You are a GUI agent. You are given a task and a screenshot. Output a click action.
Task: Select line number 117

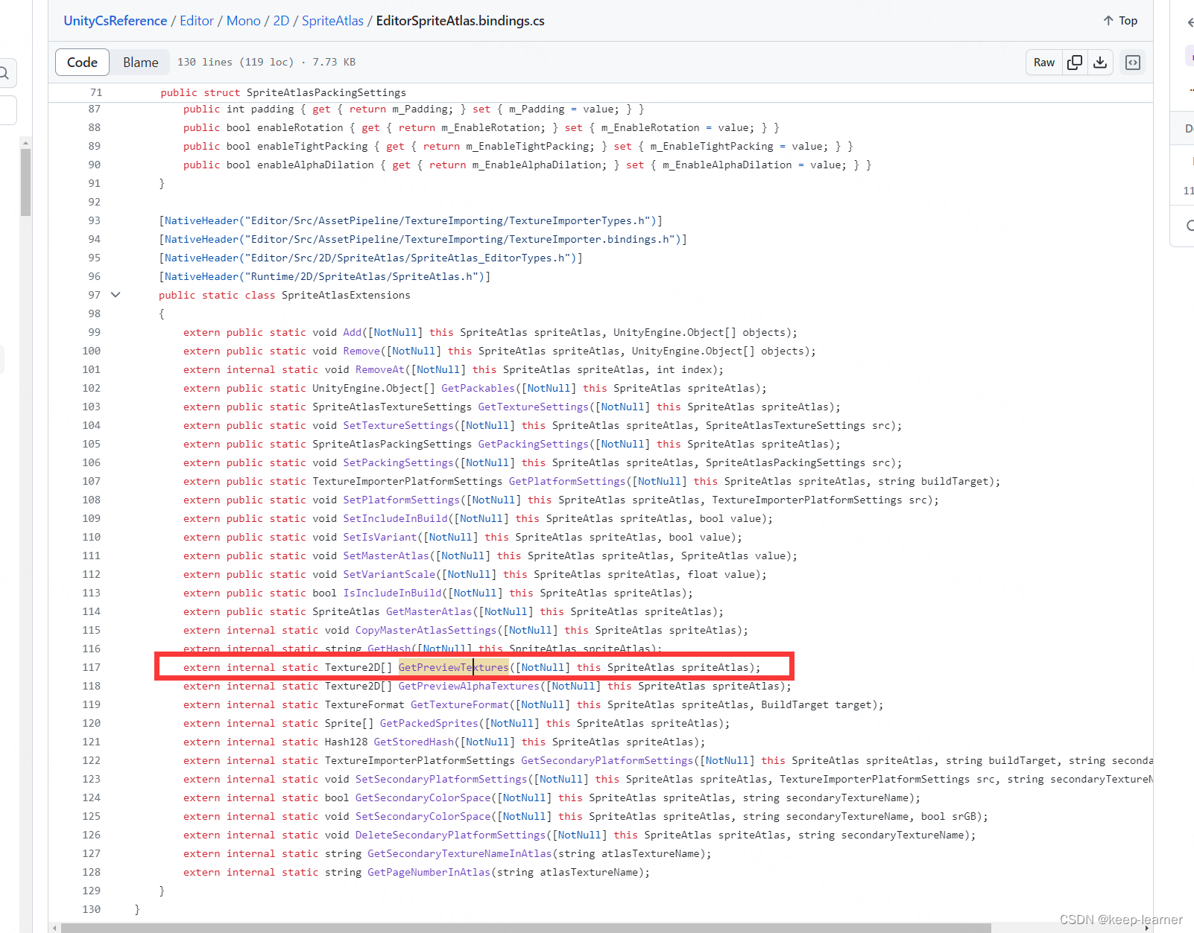pyautogui.click(x=92, y=667)
